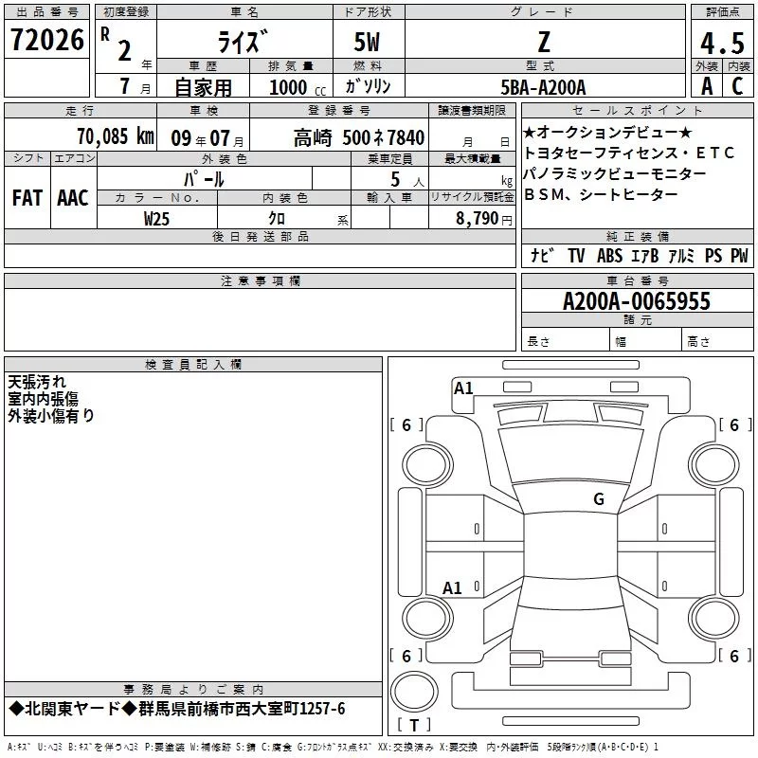Click the front-left tire circle in diagram
Image resolution: width=758 pixels, height=758 pixels.
pos(427,465)
